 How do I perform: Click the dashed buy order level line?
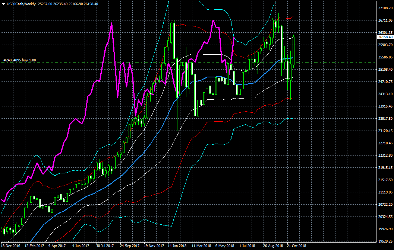[112, 62]
